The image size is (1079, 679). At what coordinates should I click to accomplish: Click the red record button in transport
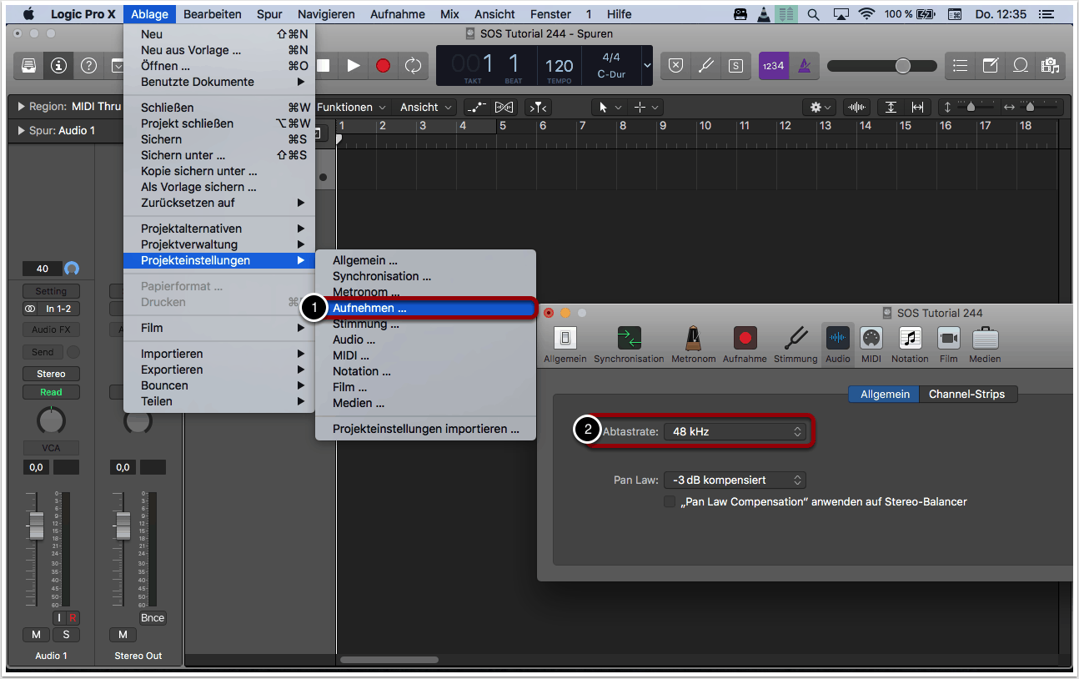383,65
